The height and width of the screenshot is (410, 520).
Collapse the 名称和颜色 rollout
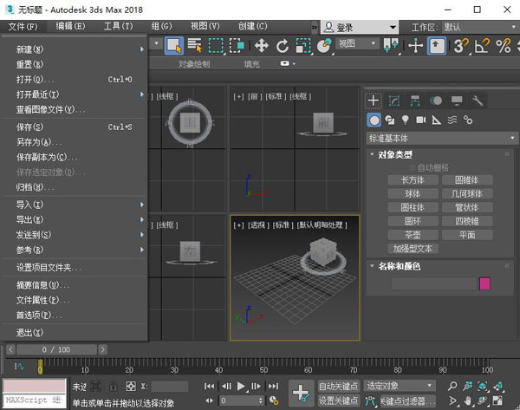point(399,266)
